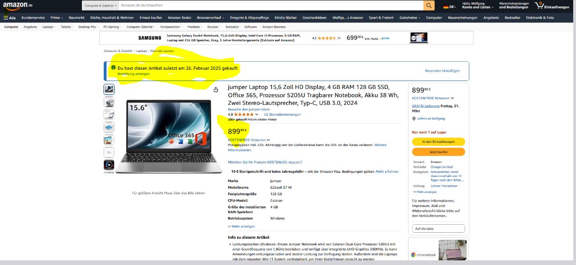Expand the star rating chevron

point(257,114)
